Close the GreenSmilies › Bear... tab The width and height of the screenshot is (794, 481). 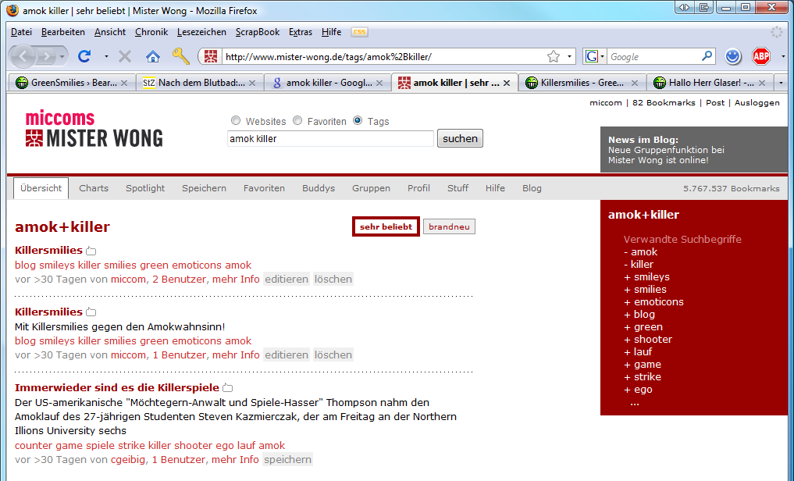[x=124, y=83]
